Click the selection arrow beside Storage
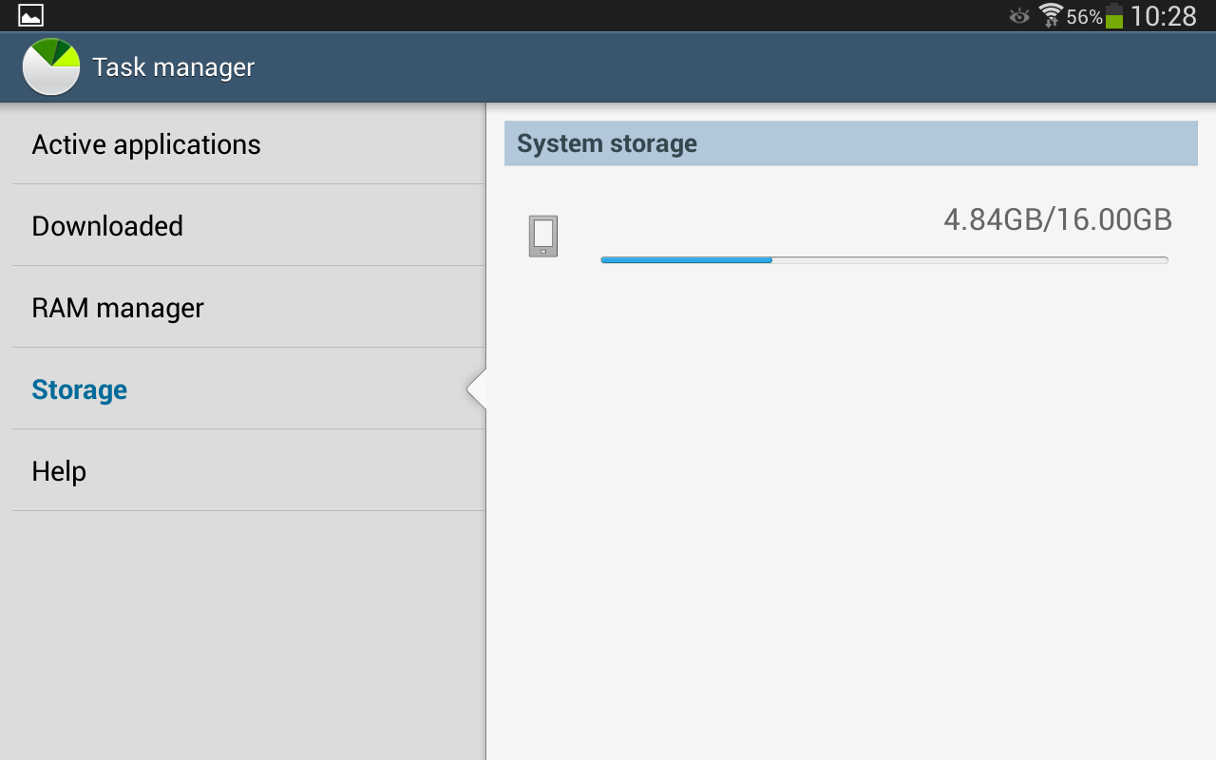This screenshot has height=760, width=1216. [477, 389]
